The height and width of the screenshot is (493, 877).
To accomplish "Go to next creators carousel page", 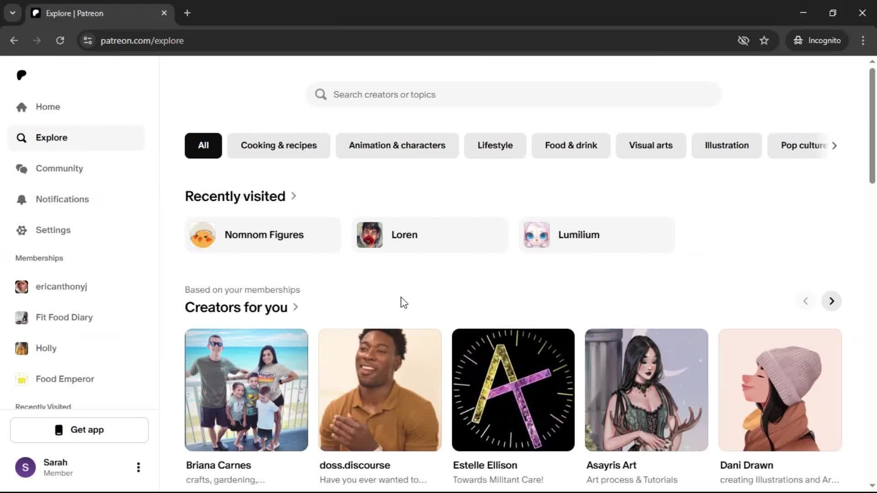I will (832, 301).
